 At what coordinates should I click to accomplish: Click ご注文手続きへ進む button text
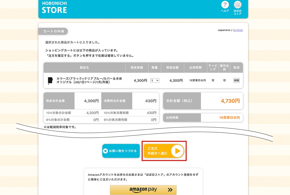[157, 151]
